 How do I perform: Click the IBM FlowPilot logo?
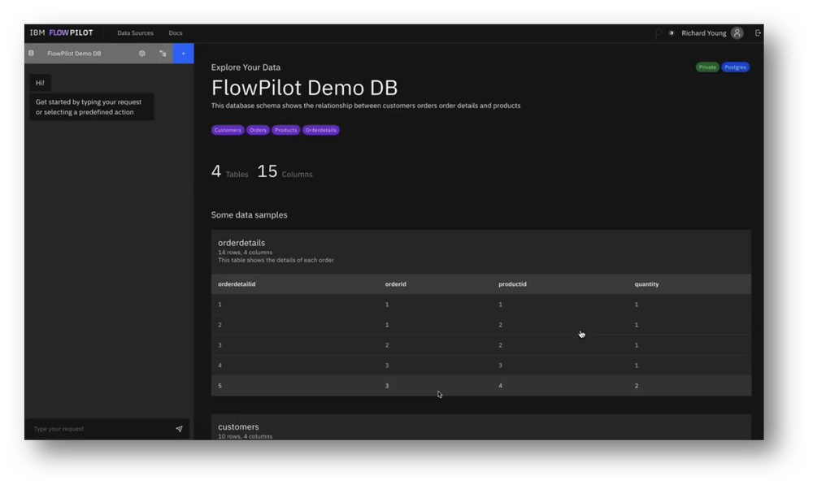point(61,32)
